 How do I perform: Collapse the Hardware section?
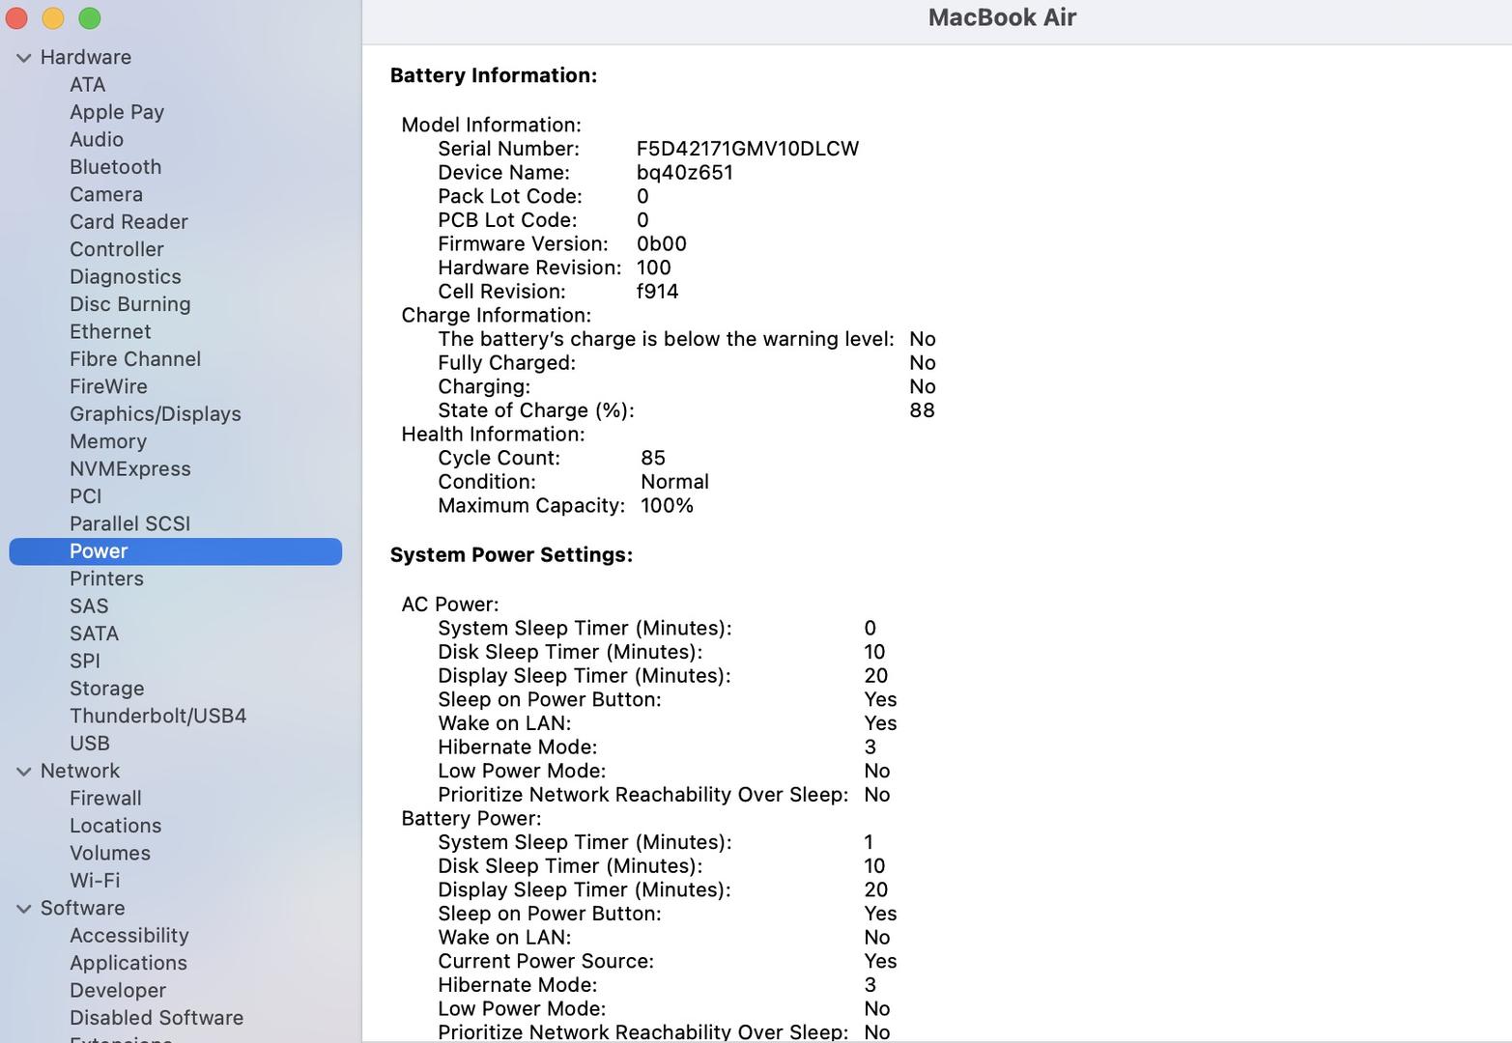pos(24,58)
